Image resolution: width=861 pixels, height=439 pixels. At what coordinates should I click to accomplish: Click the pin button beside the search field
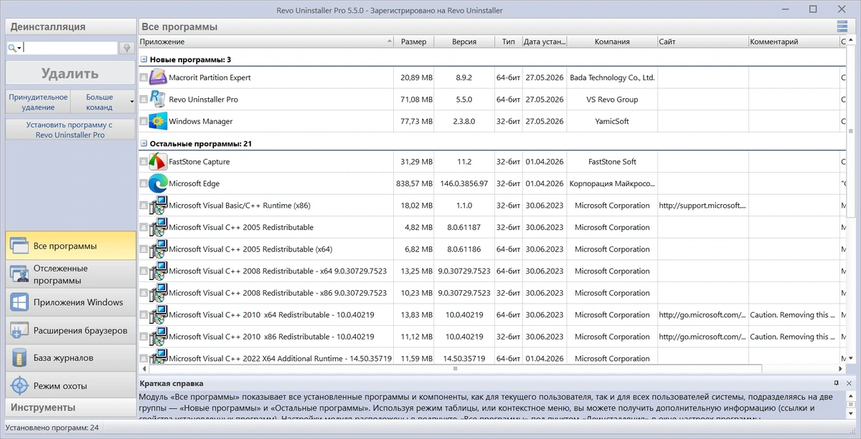[126, 48]
